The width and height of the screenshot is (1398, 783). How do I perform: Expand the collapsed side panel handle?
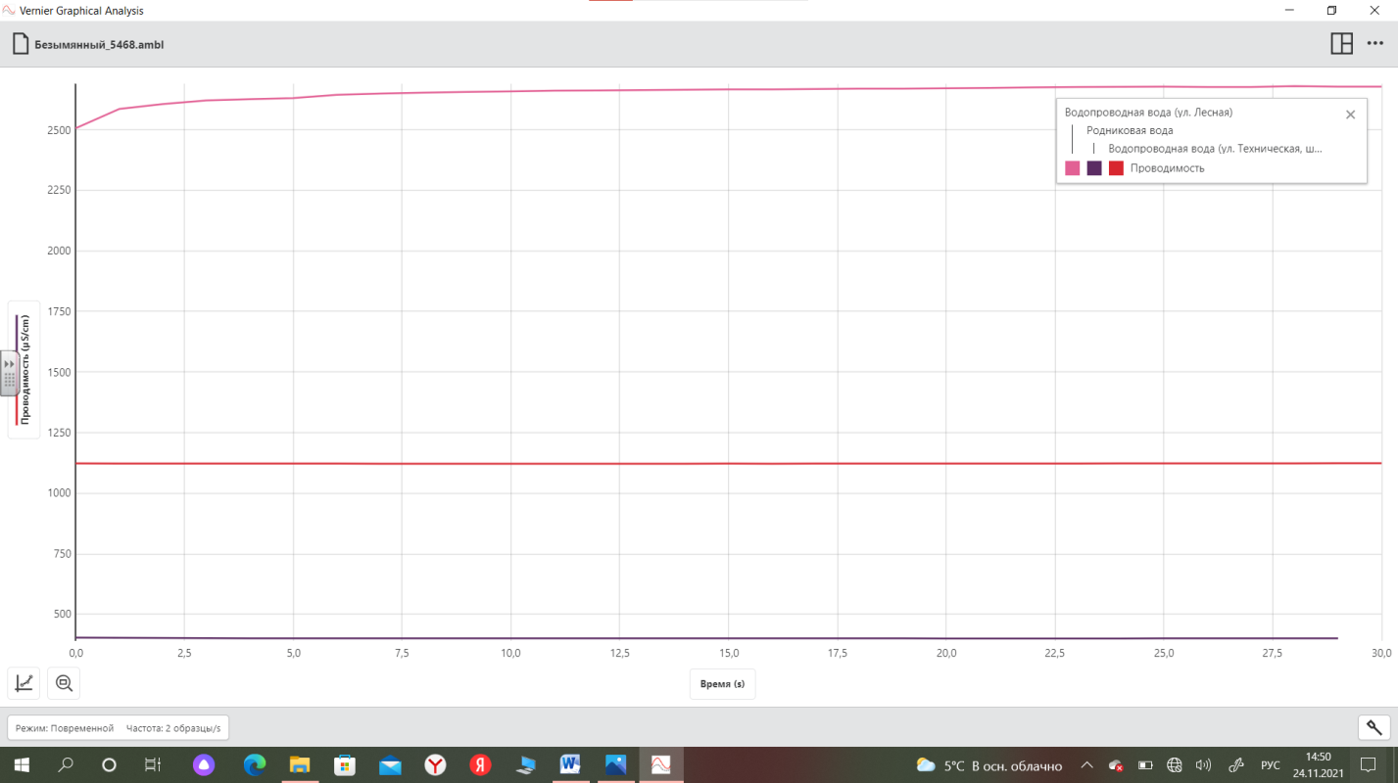[9, 372]
